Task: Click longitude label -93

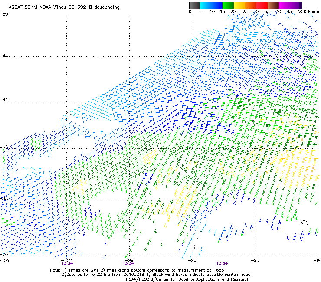Action: click(x=255, y=260)
